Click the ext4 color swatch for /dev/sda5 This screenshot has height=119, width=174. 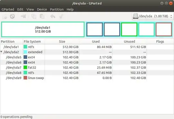pos(25,57)
